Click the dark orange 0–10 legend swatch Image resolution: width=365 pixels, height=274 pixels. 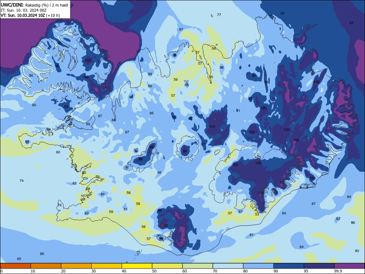(15, 266)
